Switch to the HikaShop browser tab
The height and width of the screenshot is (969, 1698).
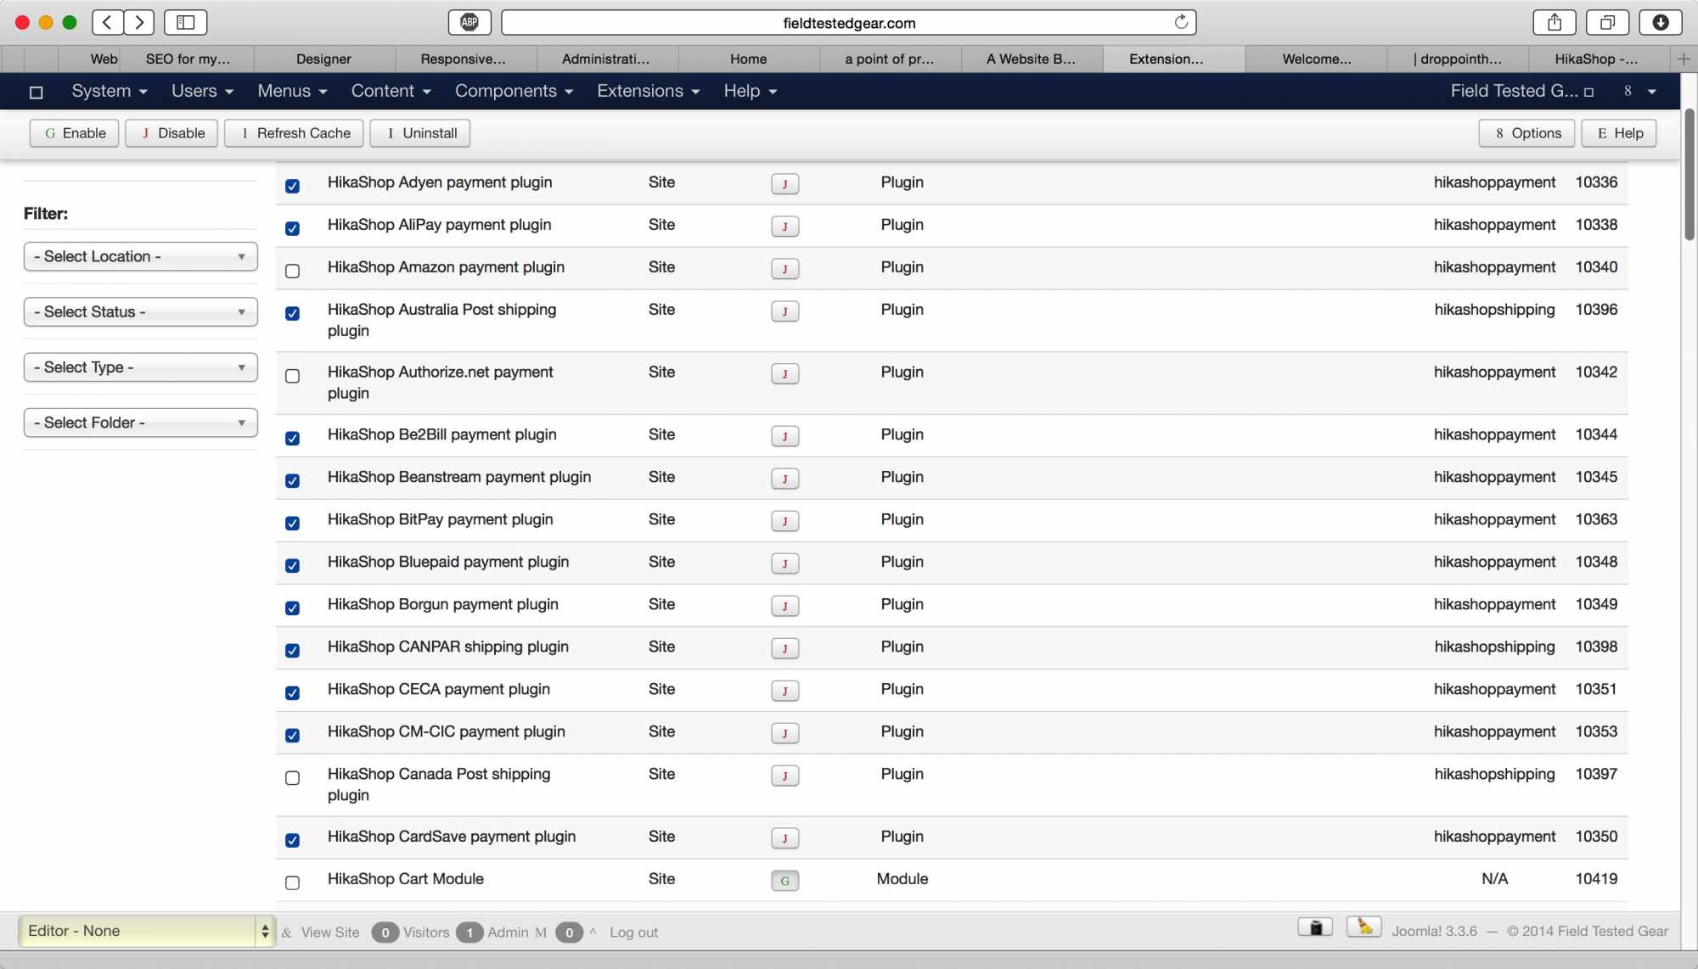click(x=1594, y=59)
